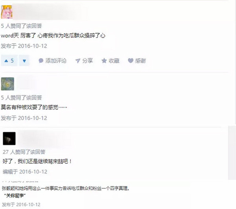Choose 收藏 to bookmark the answer
The image size is (236, 209).
click(x=114, y=61)
